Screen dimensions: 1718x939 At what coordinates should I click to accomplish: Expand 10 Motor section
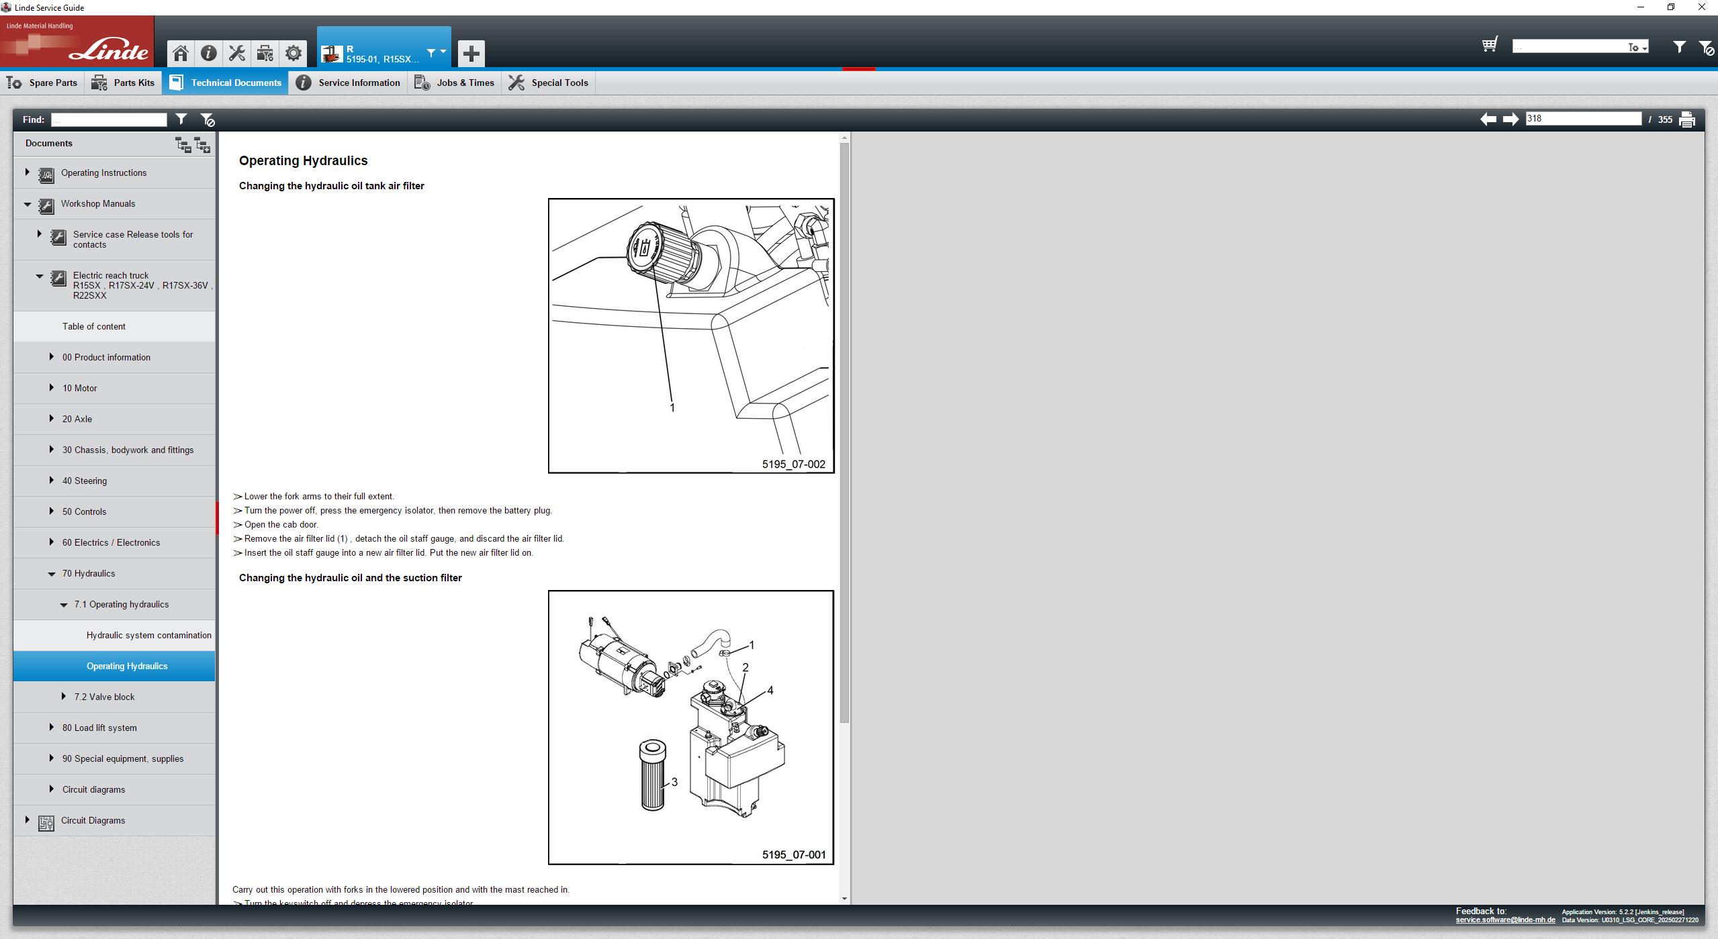point(51,387)
